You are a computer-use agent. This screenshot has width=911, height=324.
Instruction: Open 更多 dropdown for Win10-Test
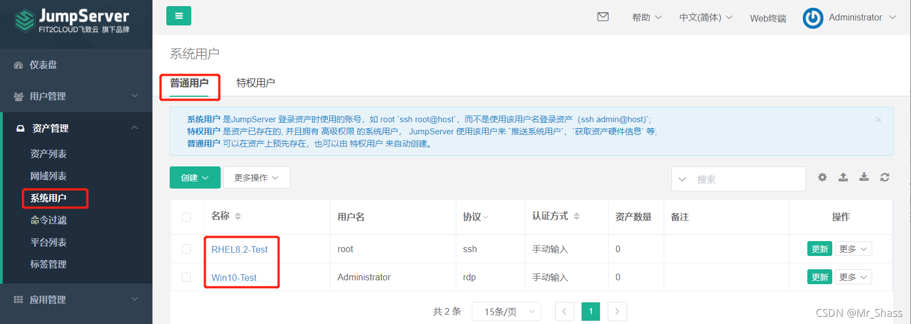click(x=853, y=277)
